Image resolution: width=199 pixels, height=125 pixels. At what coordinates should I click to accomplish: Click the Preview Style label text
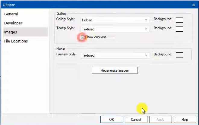click(66, 55)
